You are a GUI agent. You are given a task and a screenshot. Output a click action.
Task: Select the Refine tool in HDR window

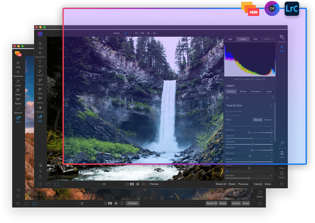pos(18,101)
